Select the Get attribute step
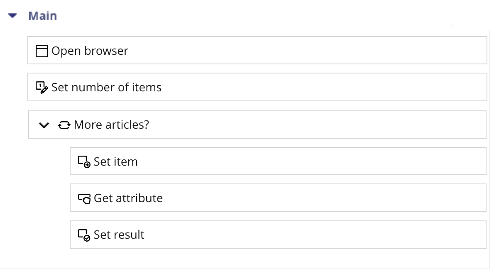This screenshot has height=269, width=494. [278, 198]
